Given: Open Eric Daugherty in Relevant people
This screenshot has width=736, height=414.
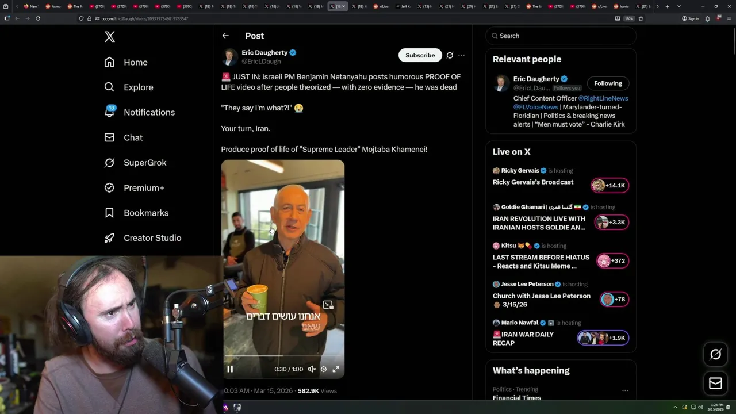Looking at the screenshot, I should tap(536, 79).
